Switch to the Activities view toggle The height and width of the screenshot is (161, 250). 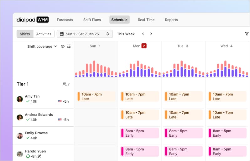44,34
